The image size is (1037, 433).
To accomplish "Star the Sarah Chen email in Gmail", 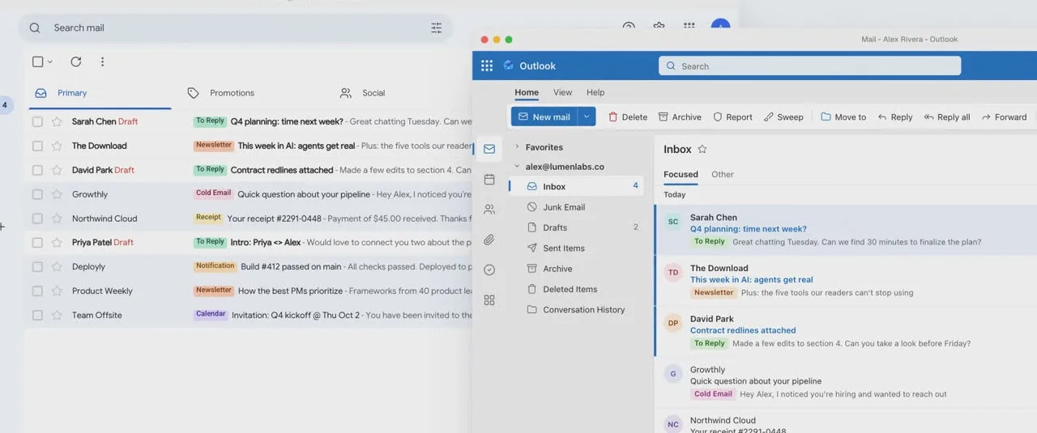I will 57,121.
